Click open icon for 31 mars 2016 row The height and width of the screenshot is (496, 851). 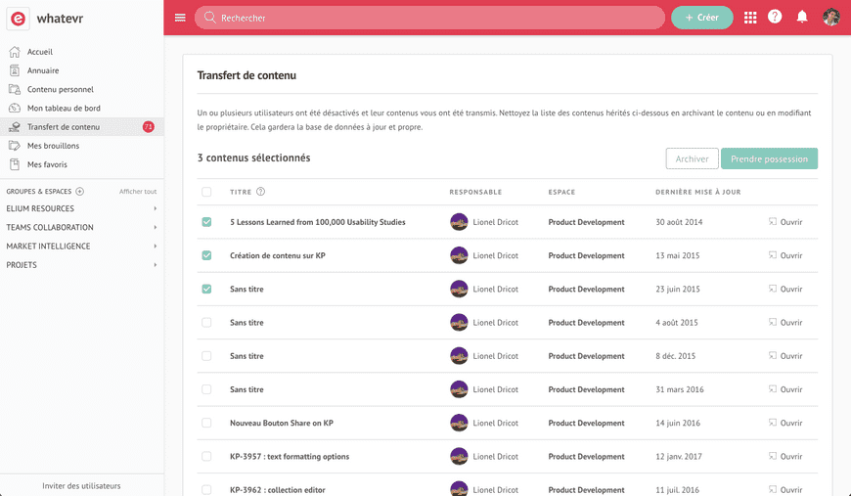click(x=773, y=389)
